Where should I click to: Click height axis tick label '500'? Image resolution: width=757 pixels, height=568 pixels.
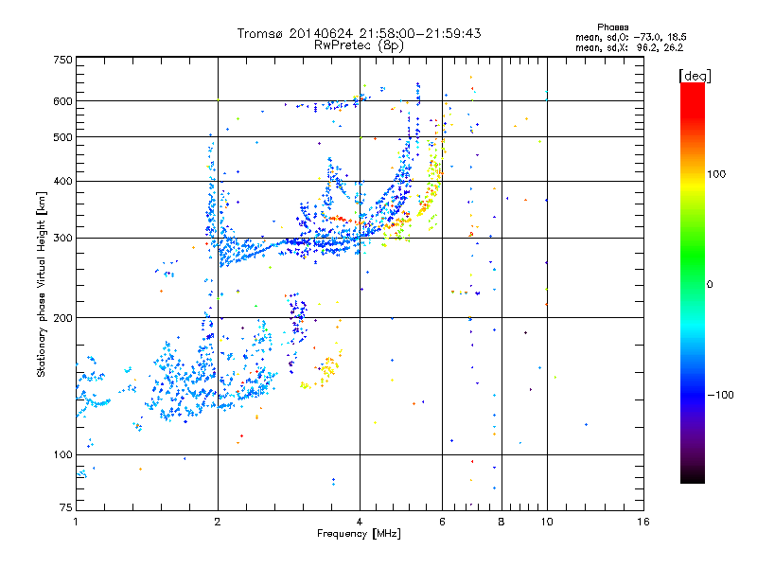coord(62,137)
